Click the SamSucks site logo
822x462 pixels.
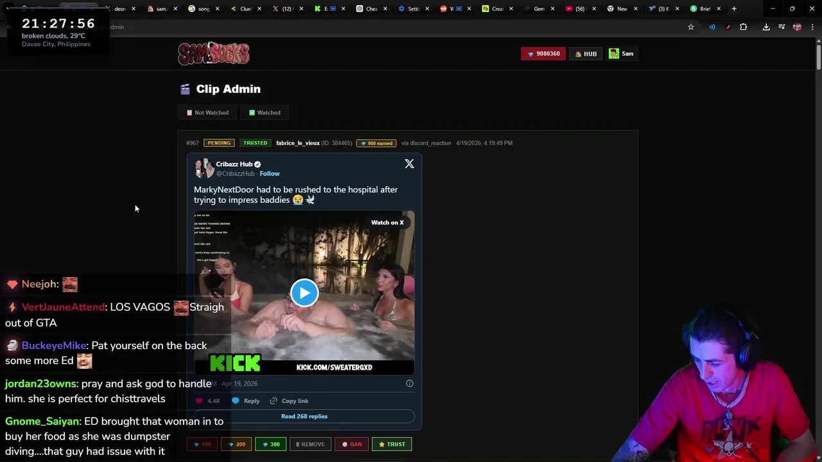point(214,53)
